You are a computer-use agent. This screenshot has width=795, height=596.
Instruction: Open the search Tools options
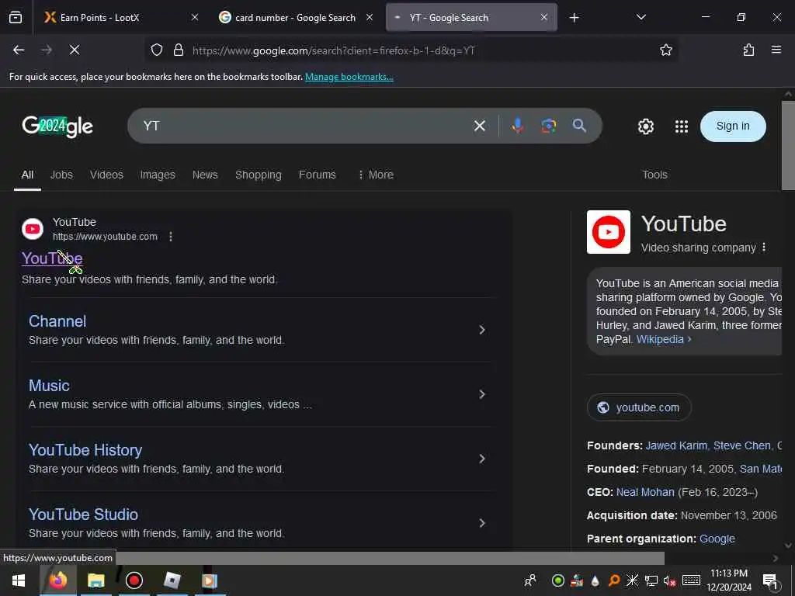(x=654, y=175)
